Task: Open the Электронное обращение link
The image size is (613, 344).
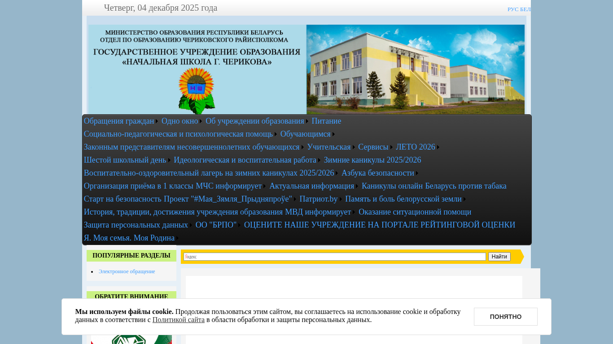Action: [x=127, y=271]
